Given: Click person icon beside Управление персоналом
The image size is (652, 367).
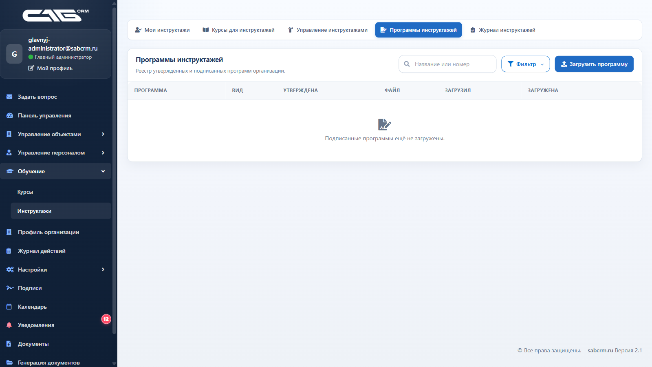Looking at the screenshot, I should 9,153.
